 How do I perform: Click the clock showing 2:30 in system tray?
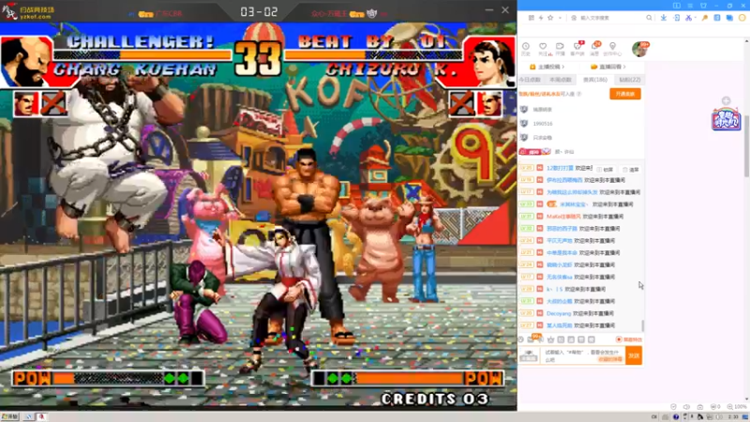(732, 417)
